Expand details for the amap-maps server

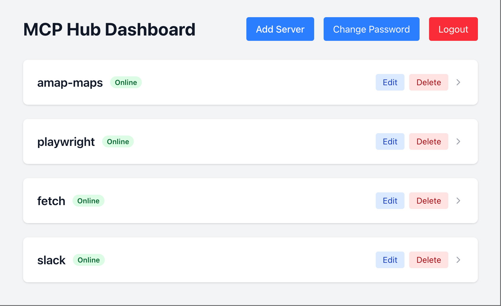[458, 82]
